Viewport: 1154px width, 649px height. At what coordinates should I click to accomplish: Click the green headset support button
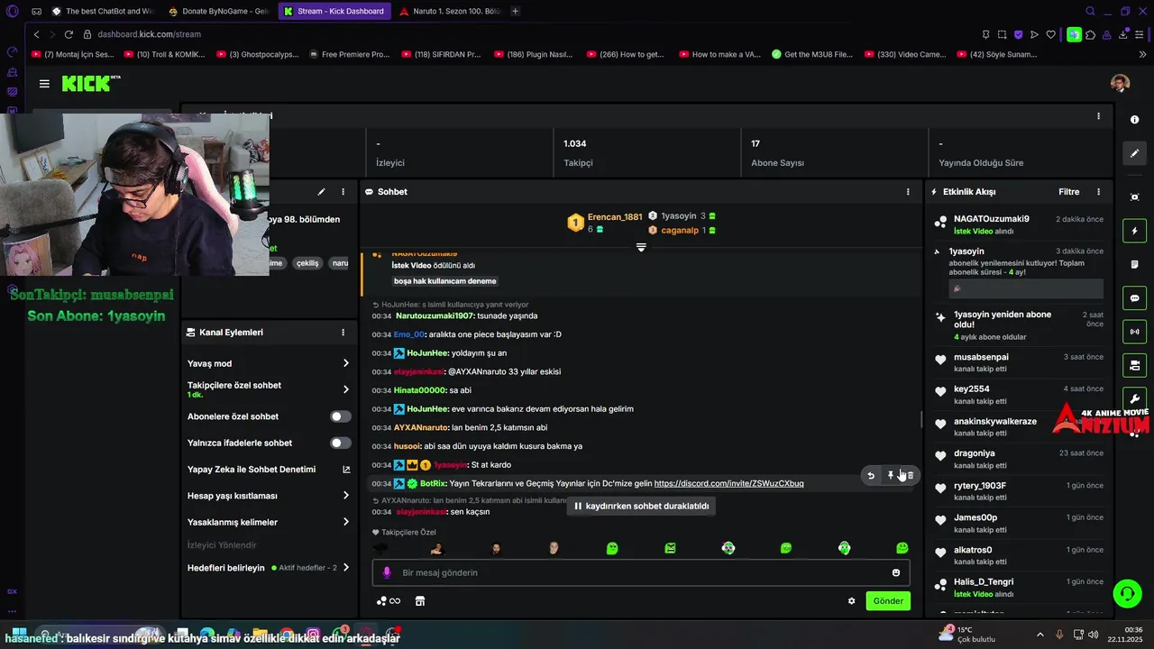click(1127, 593)
